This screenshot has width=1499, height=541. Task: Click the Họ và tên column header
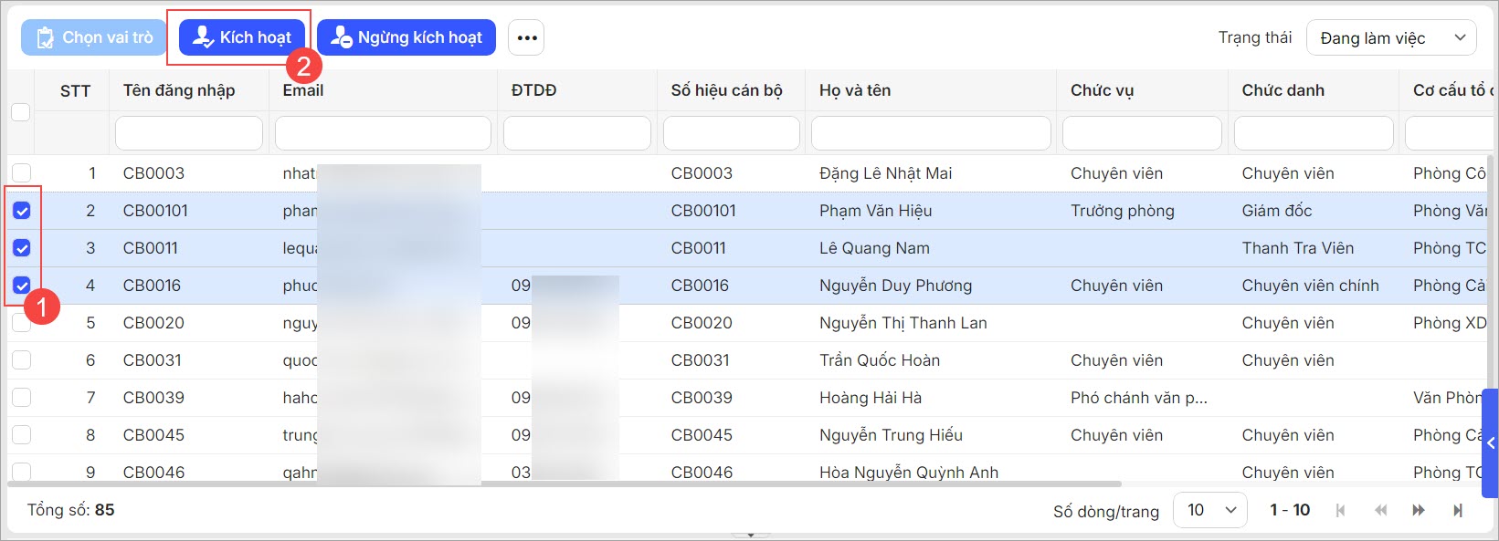click(x=855, y=90)
